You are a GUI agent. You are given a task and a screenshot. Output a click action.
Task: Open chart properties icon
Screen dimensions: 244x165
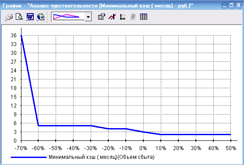click(x=102, y=17)
